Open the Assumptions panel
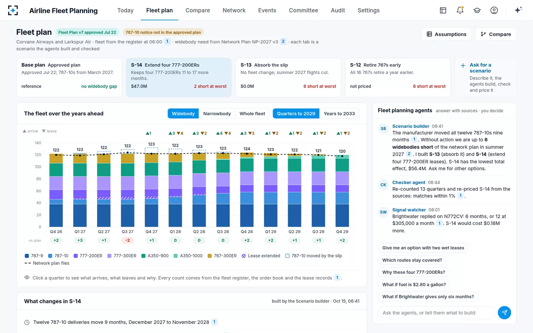Screen dimensions: 533x333 (x=446, y=34)
